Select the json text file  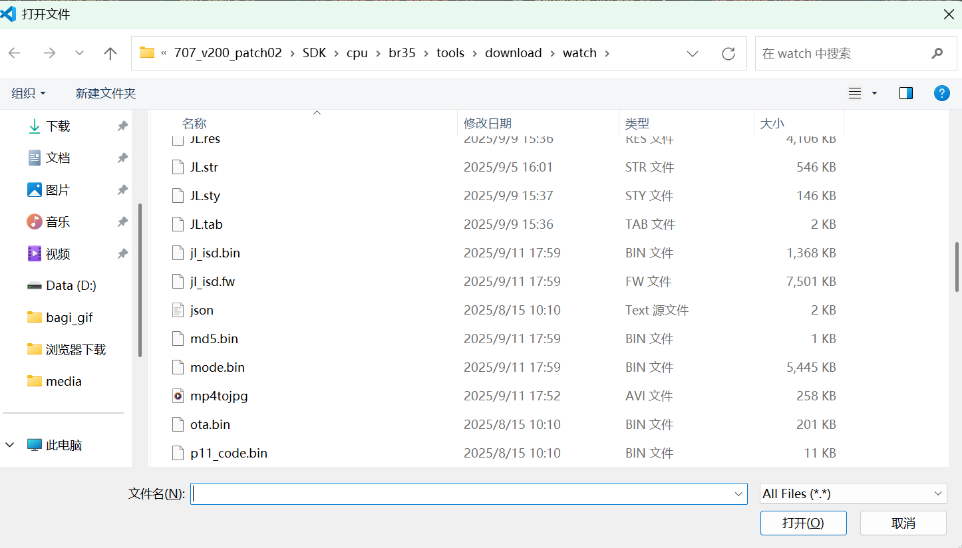pos(202,310)
